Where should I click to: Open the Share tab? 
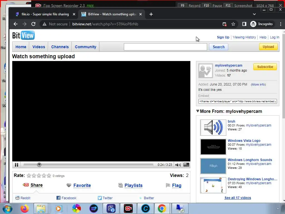[36, 185]
